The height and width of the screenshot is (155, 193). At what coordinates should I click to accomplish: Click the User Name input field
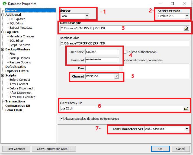click(x=102, y=52)
